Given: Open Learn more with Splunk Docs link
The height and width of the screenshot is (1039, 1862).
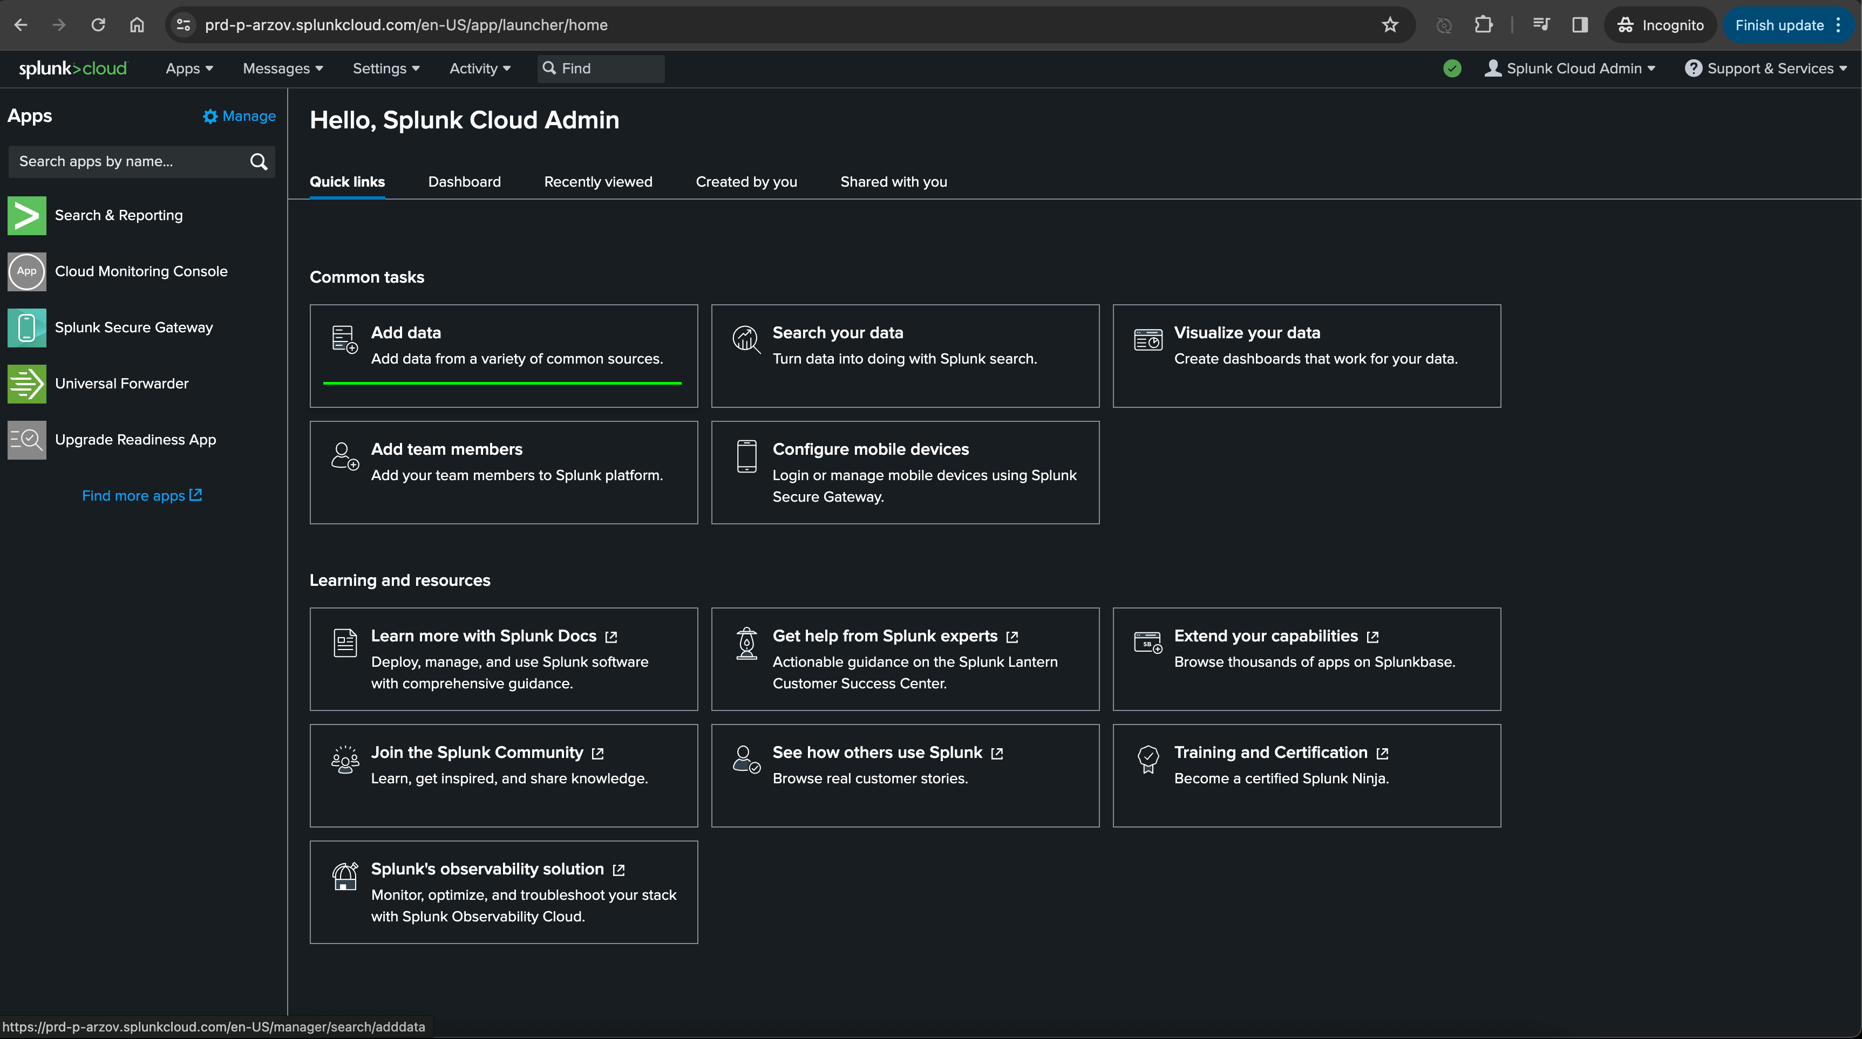Looking at the screenshot, I should (x=494, y=636).
